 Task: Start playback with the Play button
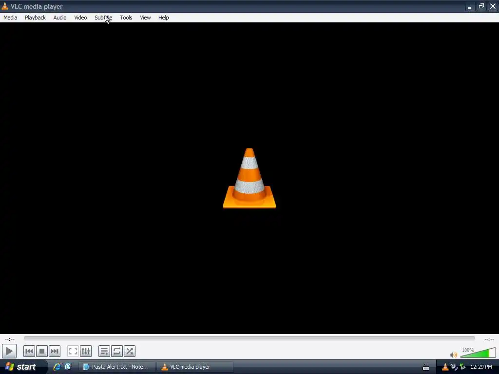coord(9,351)
